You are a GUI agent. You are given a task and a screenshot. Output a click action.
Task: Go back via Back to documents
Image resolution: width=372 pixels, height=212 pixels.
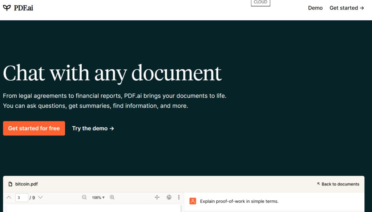338,184
